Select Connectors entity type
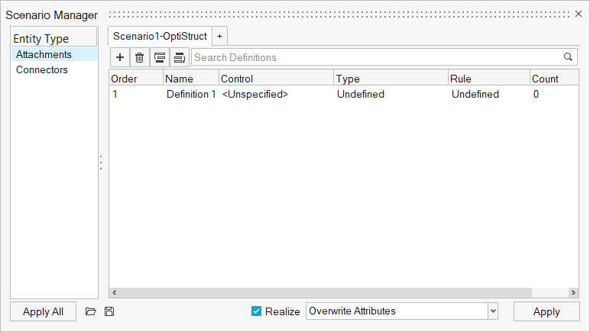This screenshot has width=590, height=332. [x=54, y=70]
